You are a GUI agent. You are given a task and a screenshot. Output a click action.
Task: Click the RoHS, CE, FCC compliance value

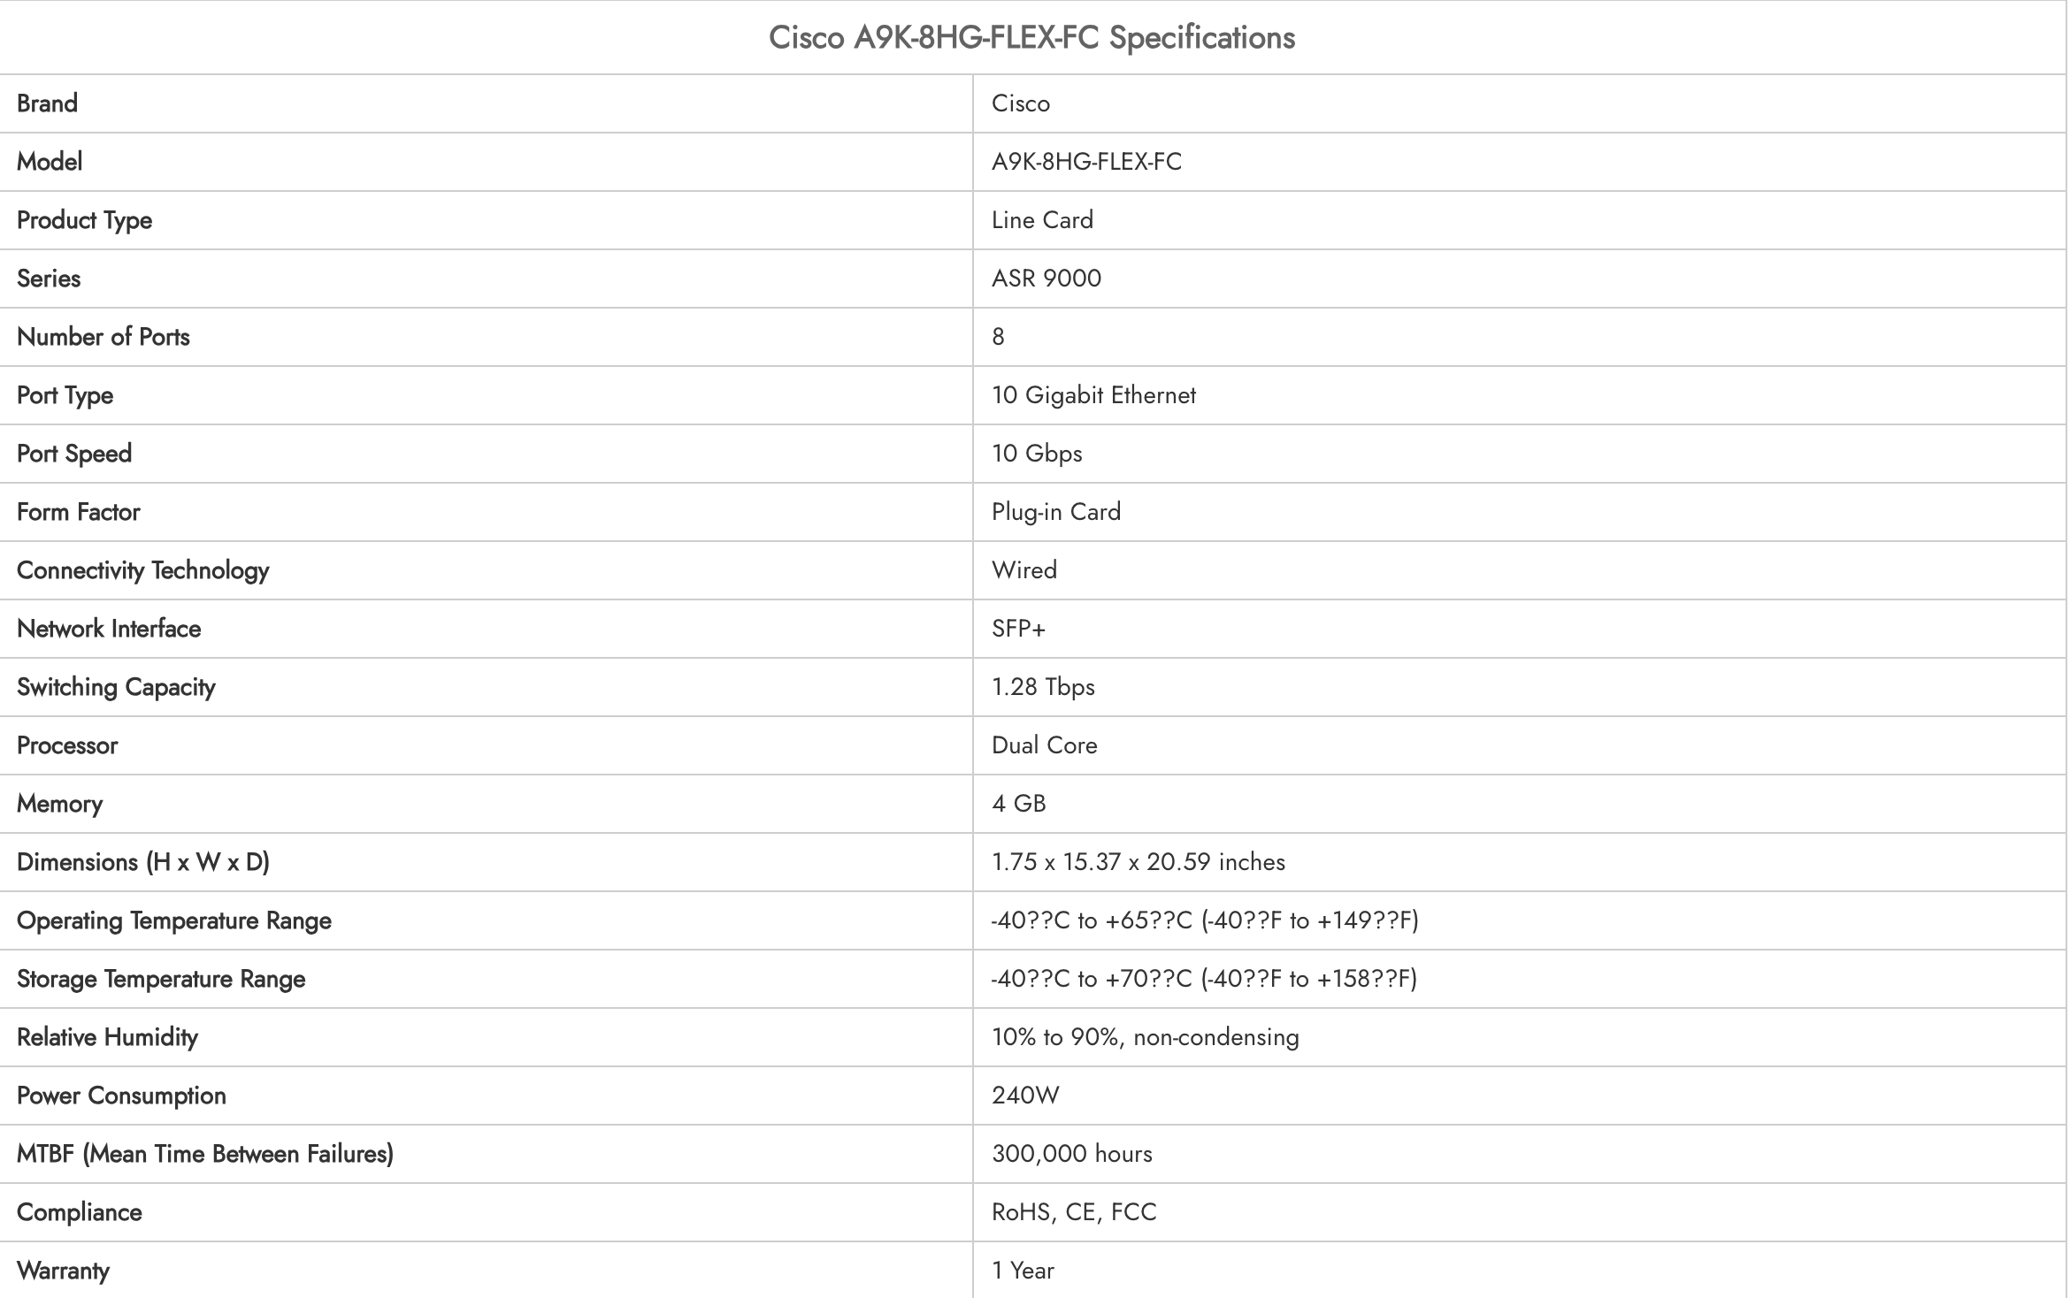(1074, 1212)
